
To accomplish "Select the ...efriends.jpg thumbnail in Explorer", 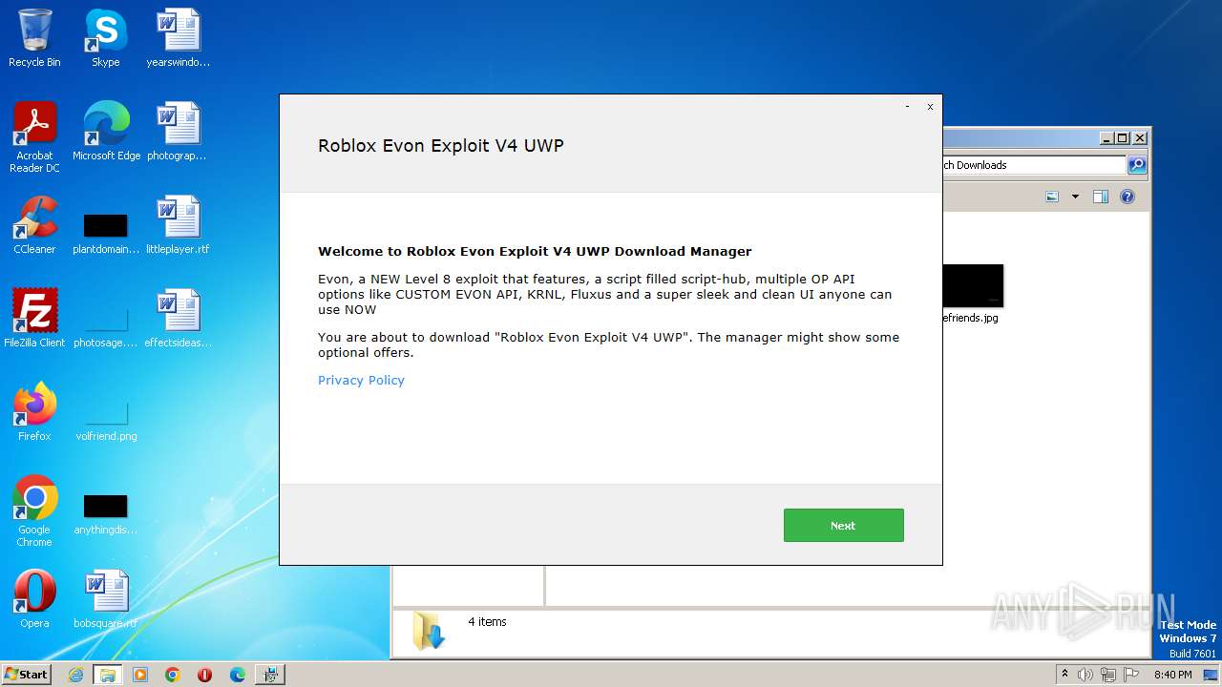I will click(x=972, y=294).
